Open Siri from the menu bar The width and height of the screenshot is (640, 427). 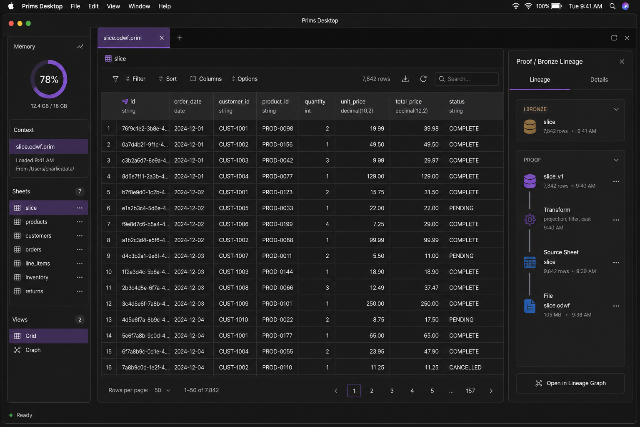point(625,6)
